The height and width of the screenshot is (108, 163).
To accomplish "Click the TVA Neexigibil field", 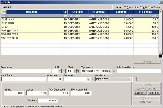I will (x=81, y=93).
